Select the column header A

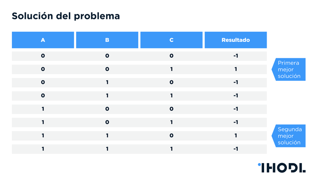[x=43, y=40]
